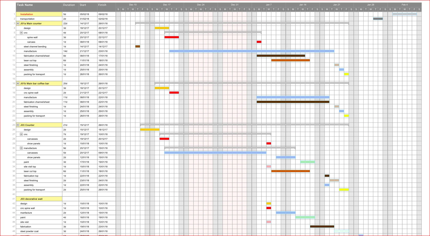Select the pink site visit top bar
The height and width of the screenshot is (236, 430).
[269, 167]
